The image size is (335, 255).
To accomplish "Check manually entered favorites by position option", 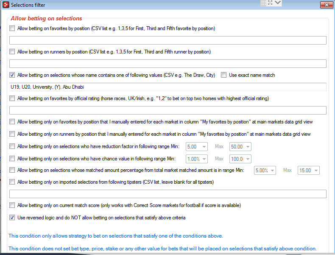I will pos(12,121).
